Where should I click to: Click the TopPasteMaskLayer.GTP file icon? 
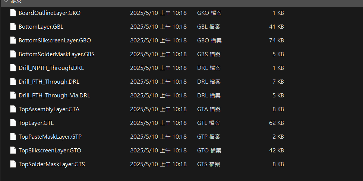click(13, 137)
